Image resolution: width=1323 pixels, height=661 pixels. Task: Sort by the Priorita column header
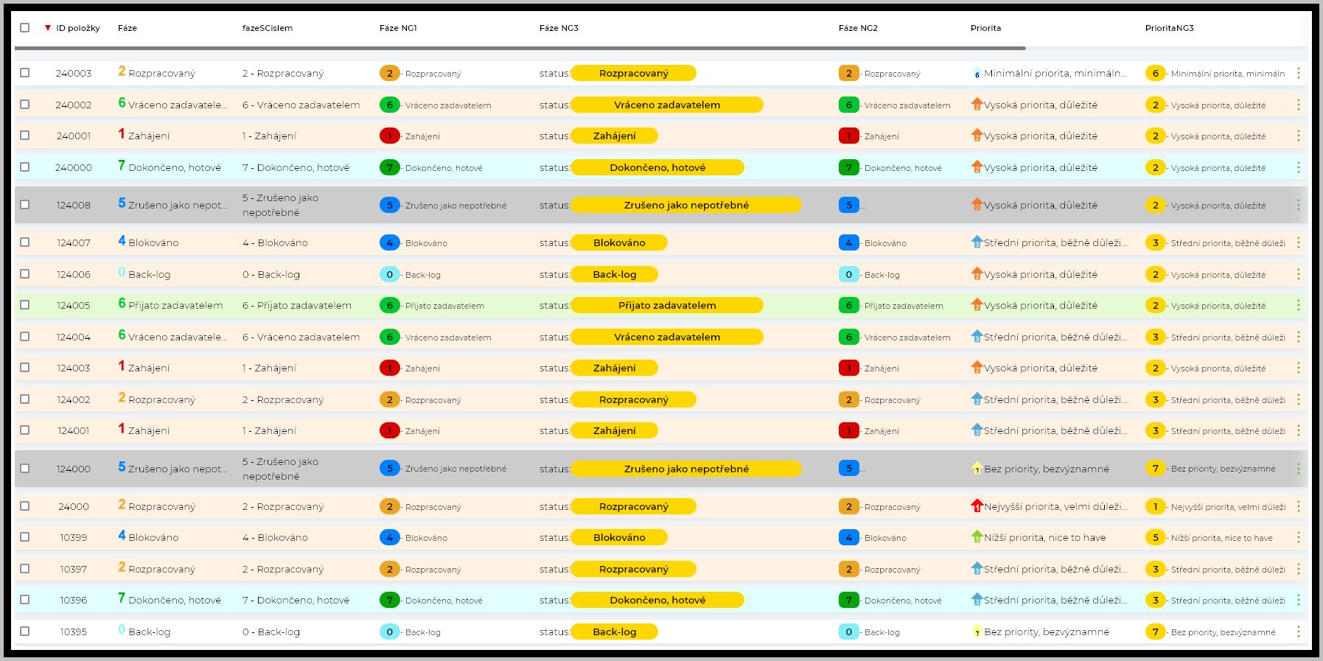coord(985,28)
